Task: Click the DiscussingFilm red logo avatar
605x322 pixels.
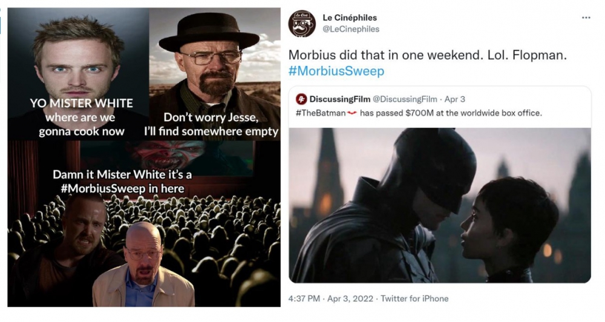Action: click(301, 99)
